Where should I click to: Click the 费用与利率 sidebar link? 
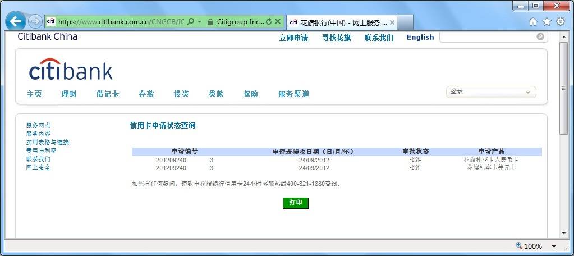tap(42, 150)
